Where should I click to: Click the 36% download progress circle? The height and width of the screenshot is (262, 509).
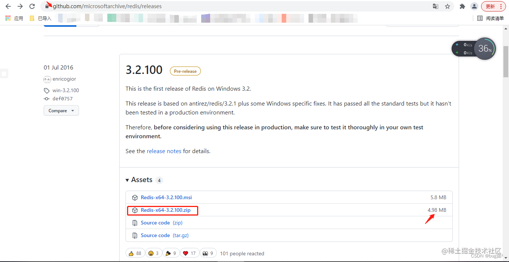[x=485, y=49]
